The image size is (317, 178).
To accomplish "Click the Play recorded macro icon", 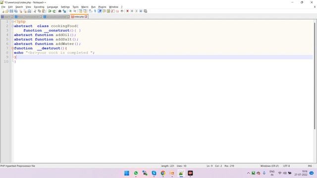I will coord(136,11).
